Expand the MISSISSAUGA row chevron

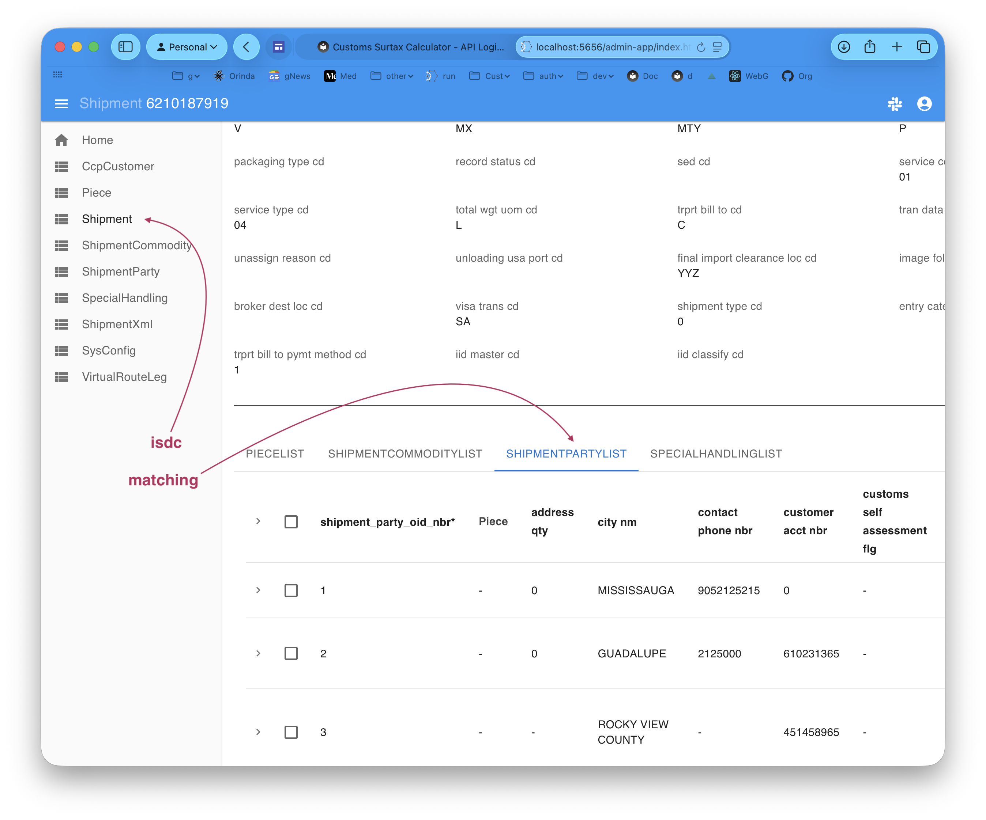coord(258,590)
